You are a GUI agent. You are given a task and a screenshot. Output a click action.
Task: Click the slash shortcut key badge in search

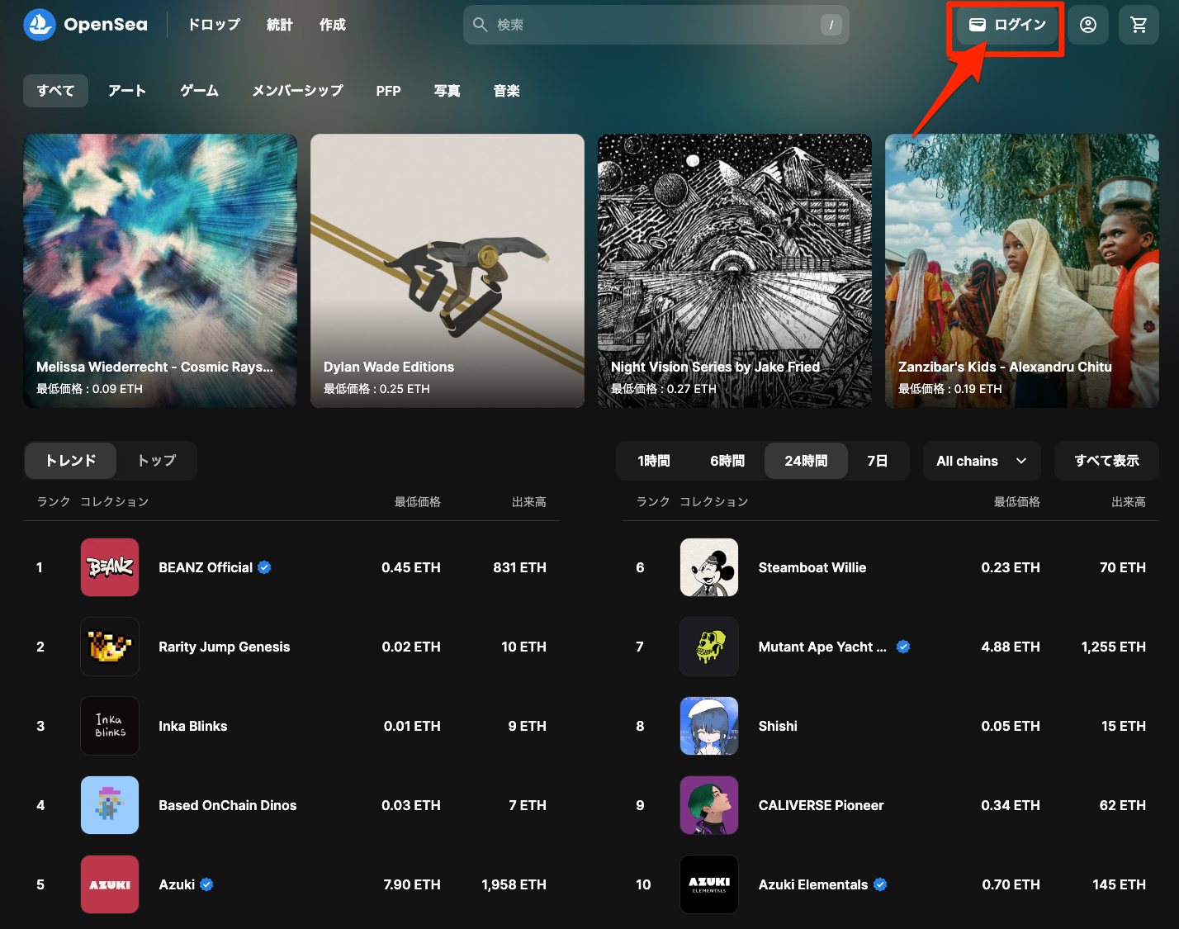tap(831, 25)
